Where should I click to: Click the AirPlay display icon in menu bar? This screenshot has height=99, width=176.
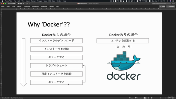132,1
